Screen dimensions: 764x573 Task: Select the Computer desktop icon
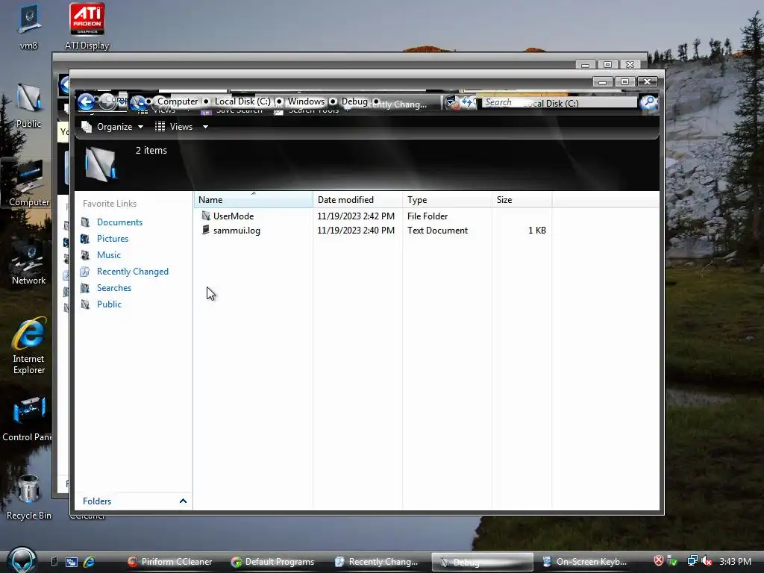point(29,184)
